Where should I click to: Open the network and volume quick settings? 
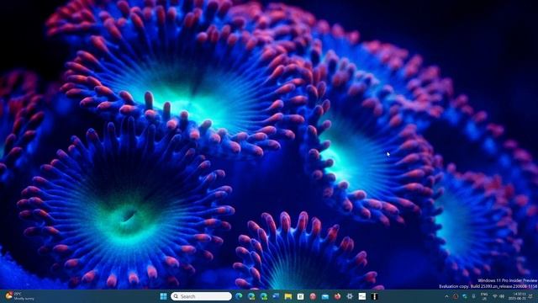click(x=498, y=296)
